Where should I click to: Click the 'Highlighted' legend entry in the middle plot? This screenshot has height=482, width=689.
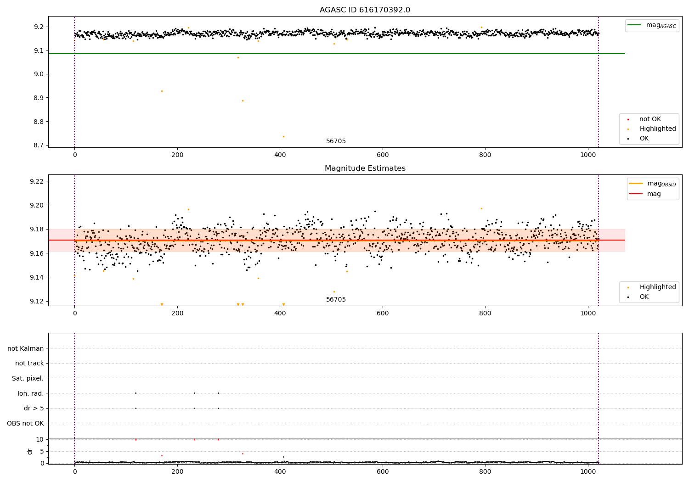652,287
